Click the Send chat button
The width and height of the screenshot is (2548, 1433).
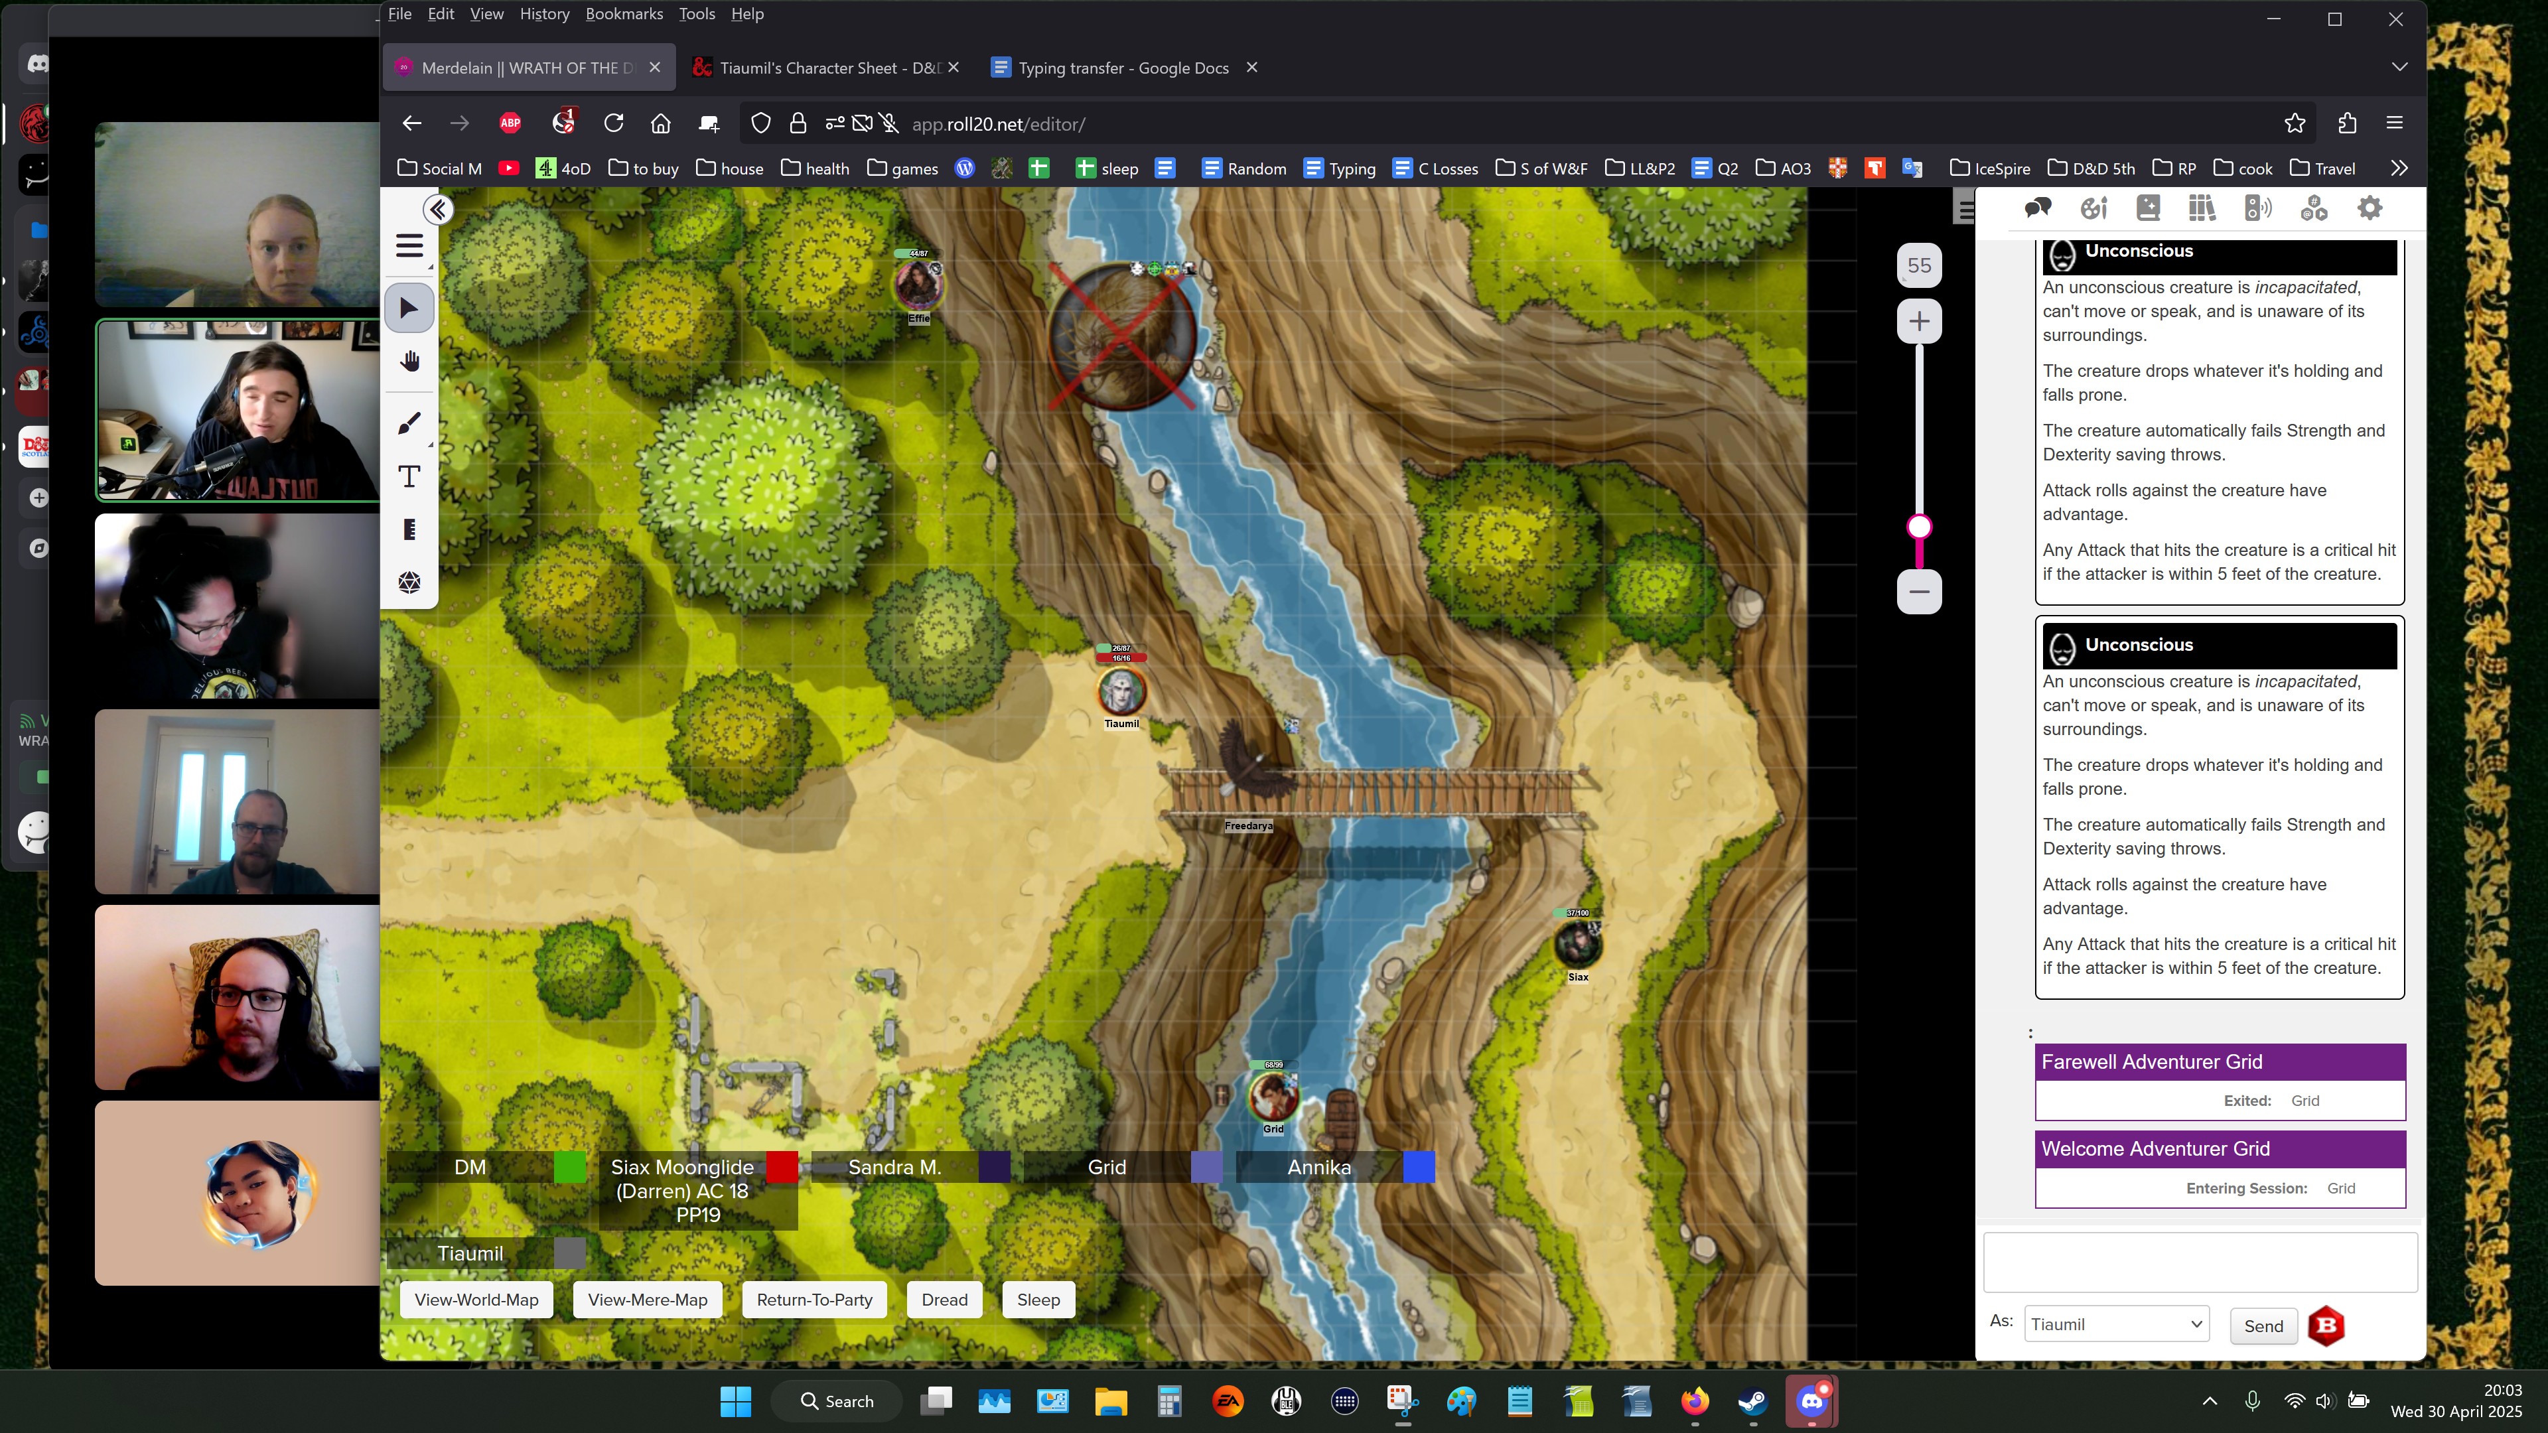(x=2263, y=1326)
